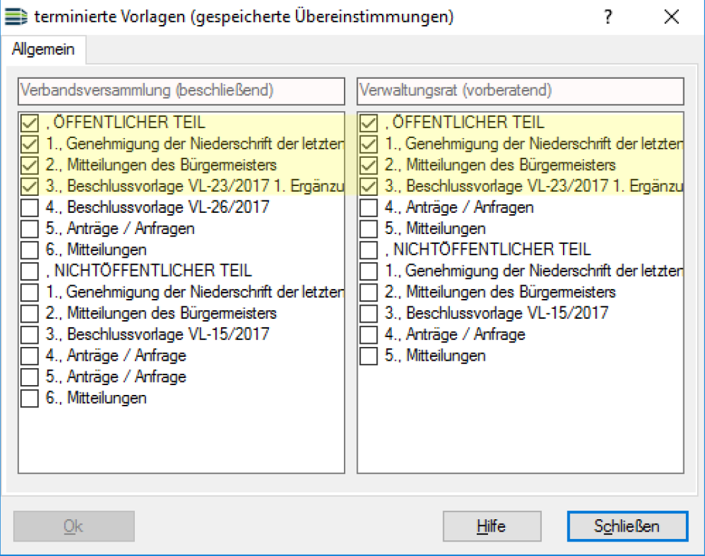Select the Allgemein tab
The image size is (705, 556).
(43, 50)
